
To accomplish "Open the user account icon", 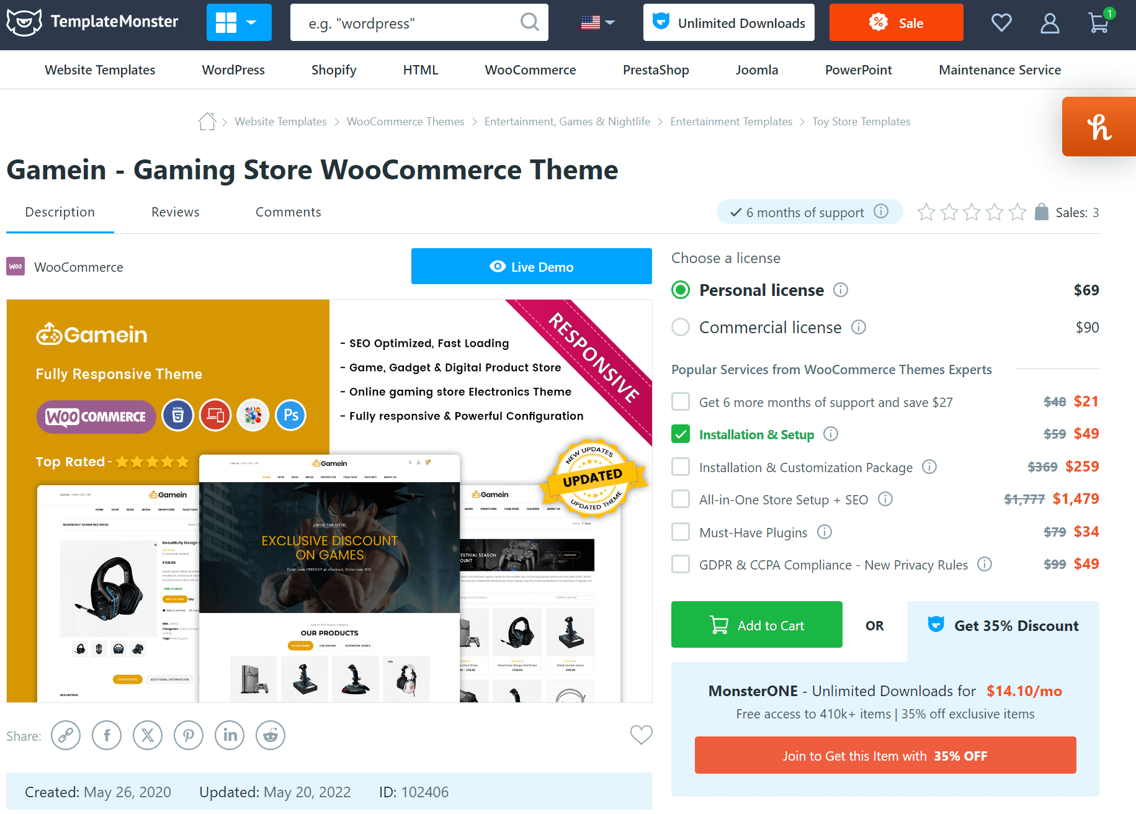I will 1050,23.
